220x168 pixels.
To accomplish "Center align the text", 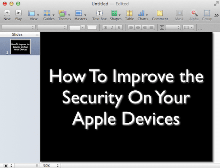I will coord(138,27).
